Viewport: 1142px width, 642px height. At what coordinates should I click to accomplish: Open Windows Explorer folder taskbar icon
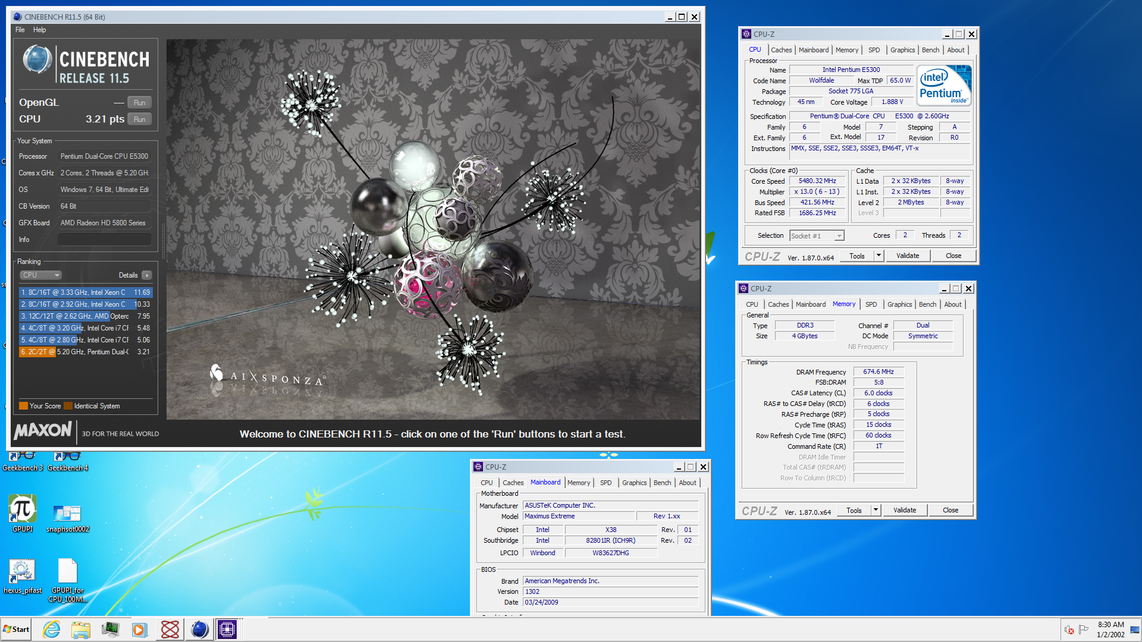[x=80, y=629]
